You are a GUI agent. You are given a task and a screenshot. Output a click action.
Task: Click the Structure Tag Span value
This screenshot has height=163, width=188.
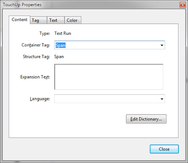59,57
